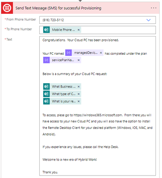Click the Forms icon on Mobile Phone token
This screenshot has height=178, width=162.
(x=47, y=30)
